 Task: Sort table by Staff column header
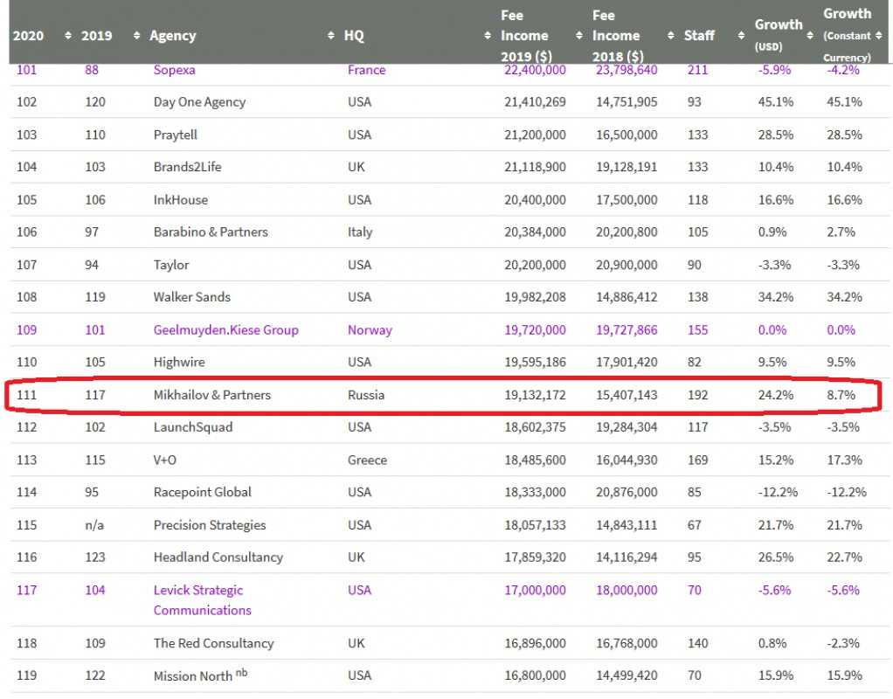tap(699, 35)
